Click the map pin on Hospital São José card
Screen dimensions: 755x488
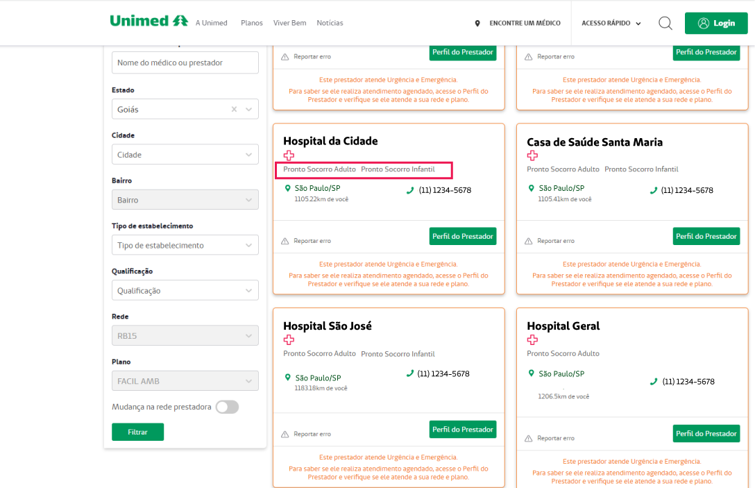click(288, 378)
